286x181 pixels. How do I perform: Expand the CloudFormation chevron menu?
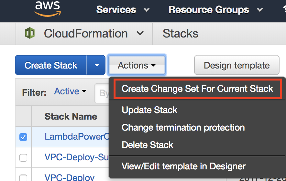pos(140,33)
